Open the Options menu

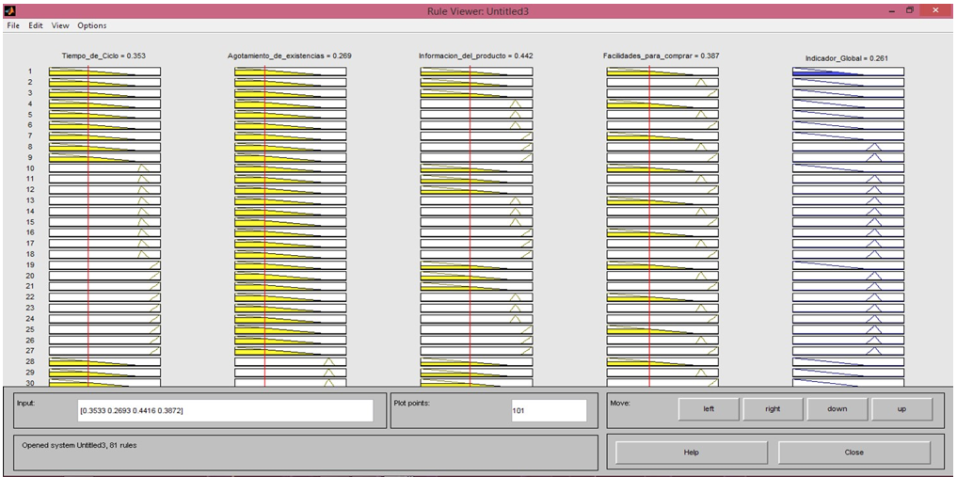(92, 25)
